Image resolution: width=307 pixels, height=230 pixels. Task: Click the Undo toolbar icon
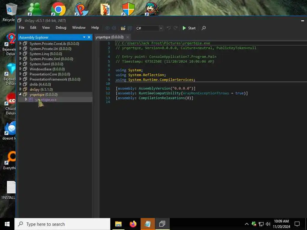coord(168,28)
